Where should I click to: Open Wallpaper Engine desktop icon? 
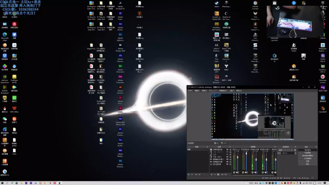point(323,47)
